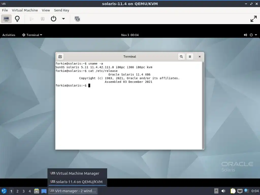Screen dimensions: 260x195
Task: Open the clipboard manager tray icon
Action: [233, 191]
